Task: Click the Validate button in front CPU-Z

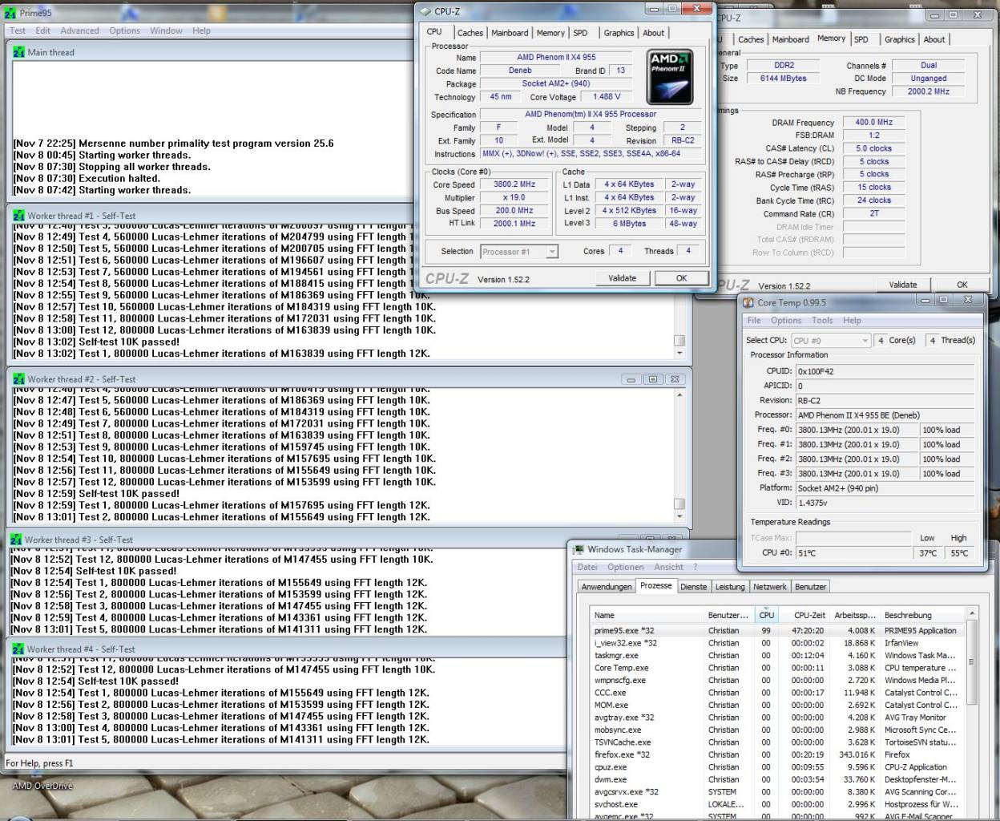Action: click(x=623, y=278)
